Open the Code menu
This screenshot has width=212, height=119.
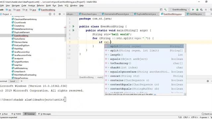(24, 6)
